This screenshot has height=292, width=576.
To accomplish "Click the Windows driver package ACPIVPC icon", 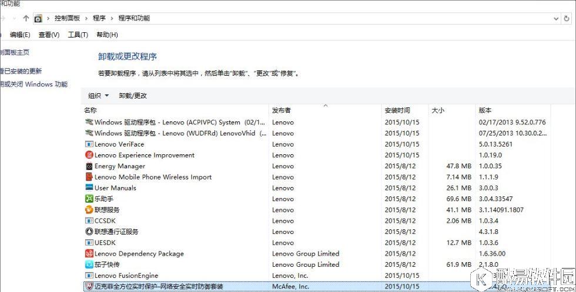I will click(x=89, y=122).
